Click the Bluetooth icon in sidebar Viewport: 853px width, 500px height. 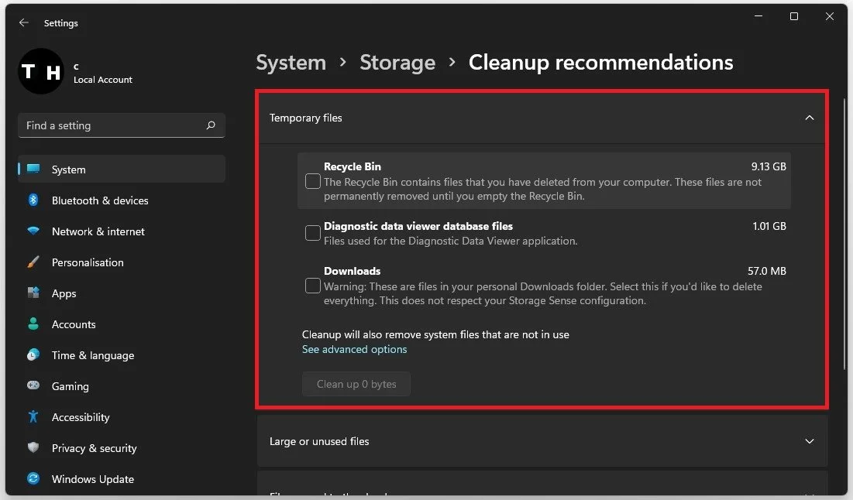pos(33,200)
